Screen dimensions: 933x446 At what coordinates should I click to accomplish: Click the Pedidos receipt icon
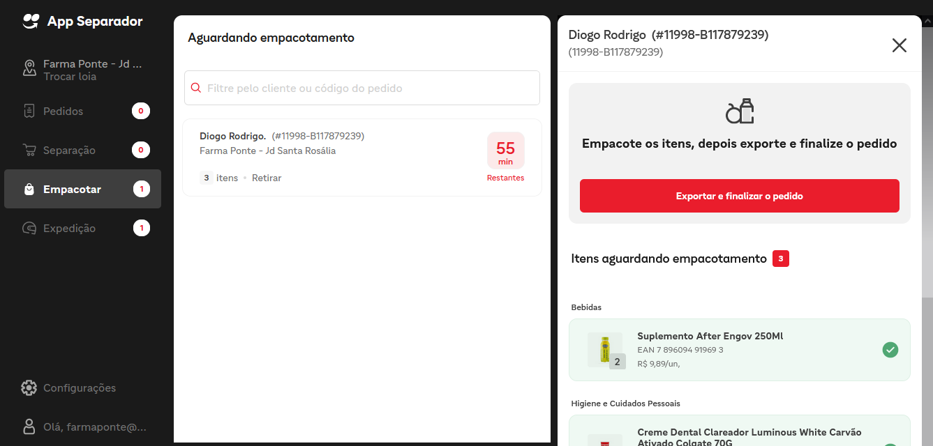[29, 111]
